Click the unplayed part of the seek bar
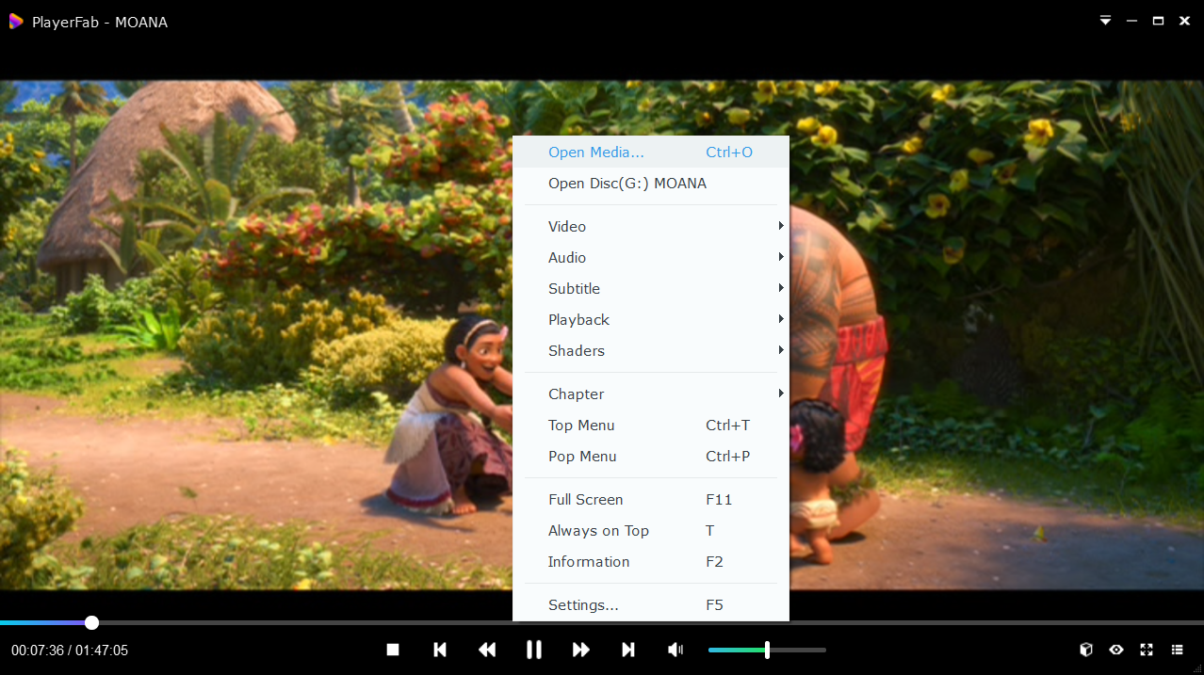 [650, 622]
